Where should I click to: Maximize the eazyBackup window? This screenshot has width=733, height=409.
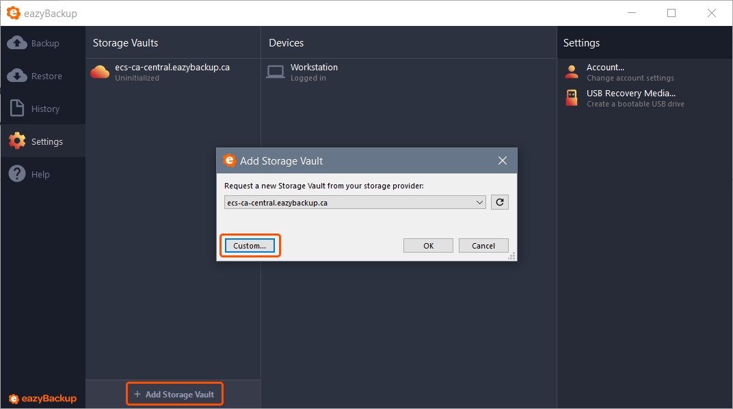671,13
